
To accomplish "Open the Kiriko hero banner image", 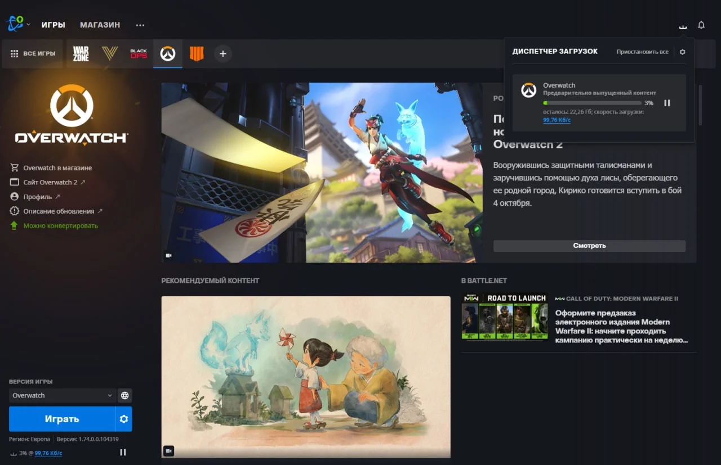I will (x=322, y=173).
